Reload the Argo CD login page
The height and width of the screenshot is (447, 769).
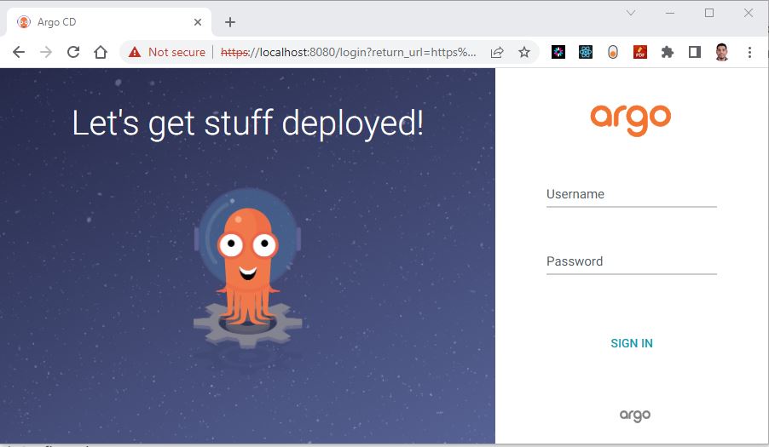(x=73, y=52)
